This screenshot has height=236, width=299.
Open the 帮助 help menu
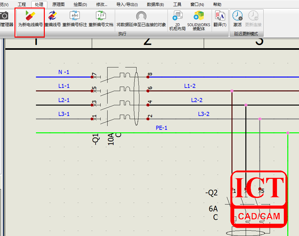[x=217, y=4]
